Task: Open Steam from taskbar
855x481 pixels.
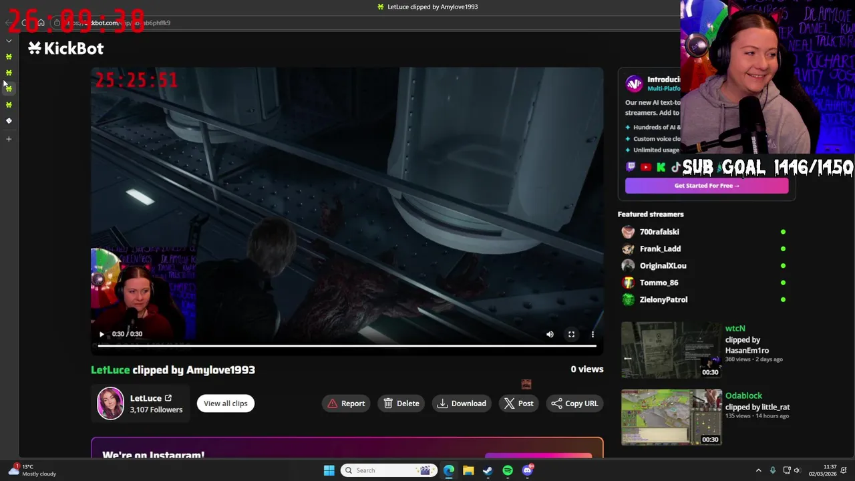Action: (488, 470)
